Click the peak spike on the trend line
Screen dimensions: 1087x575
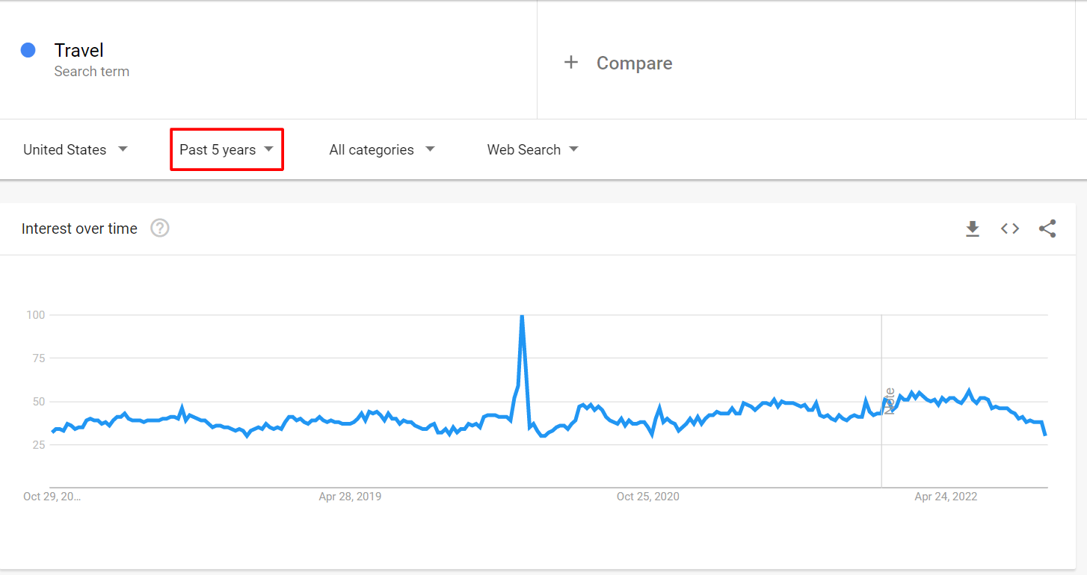(x=521, y=316)
